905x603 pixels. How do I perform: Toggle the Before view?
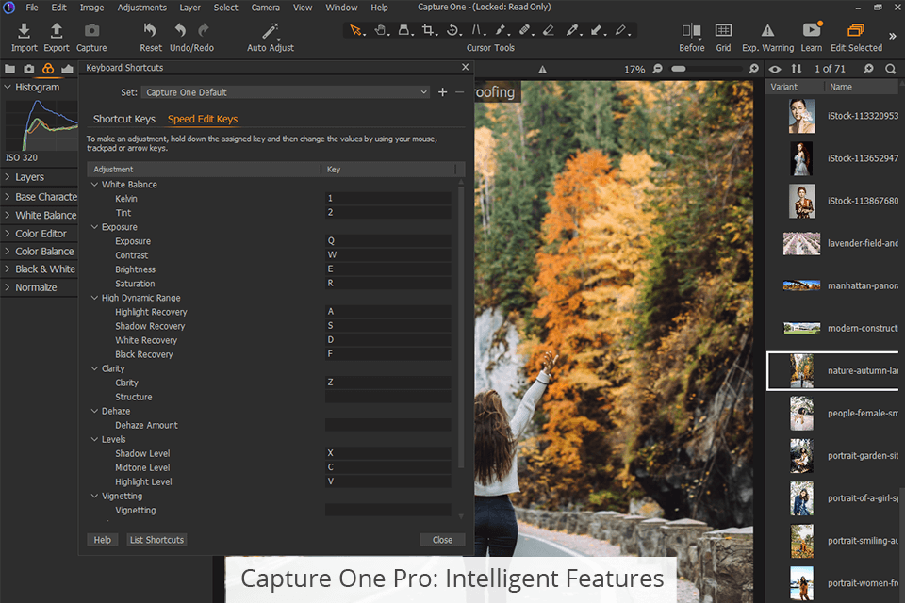point(691,32)
